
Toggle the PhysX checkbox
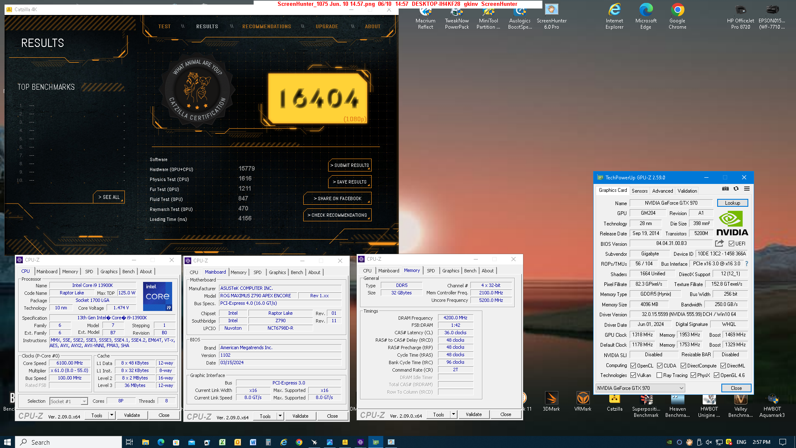[x=693, y=375]
